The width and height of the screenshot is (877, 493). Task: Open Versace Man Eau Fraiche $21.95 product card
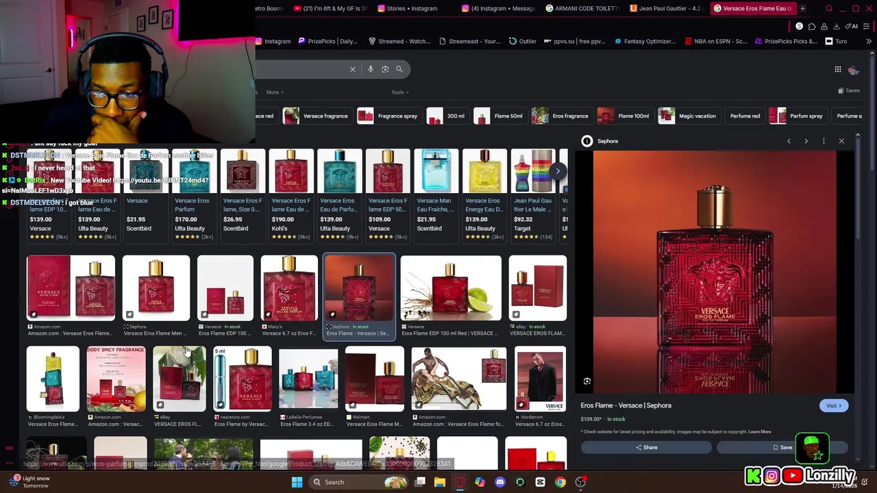point(436,195)
